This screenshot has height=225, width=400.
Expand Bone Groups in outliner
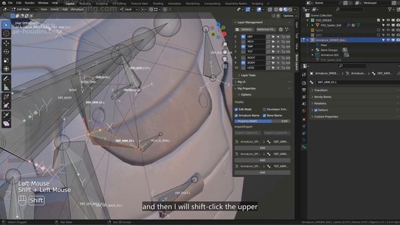coord(312,50)
